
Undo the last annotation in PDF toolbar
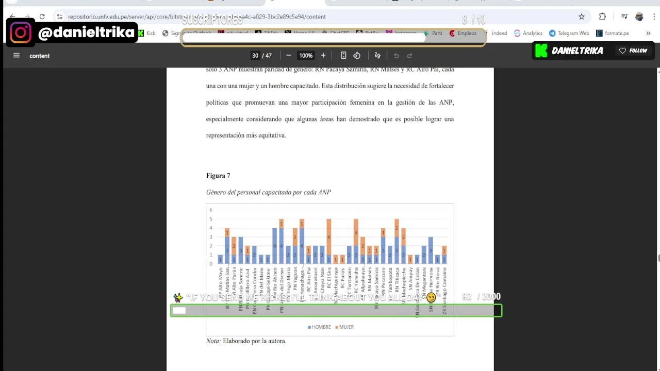[x=397, y=56]
